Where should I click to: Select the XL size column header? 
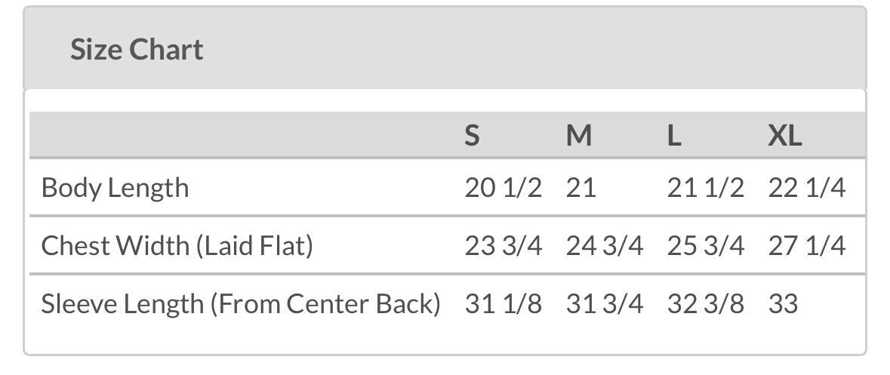point(785,136)
